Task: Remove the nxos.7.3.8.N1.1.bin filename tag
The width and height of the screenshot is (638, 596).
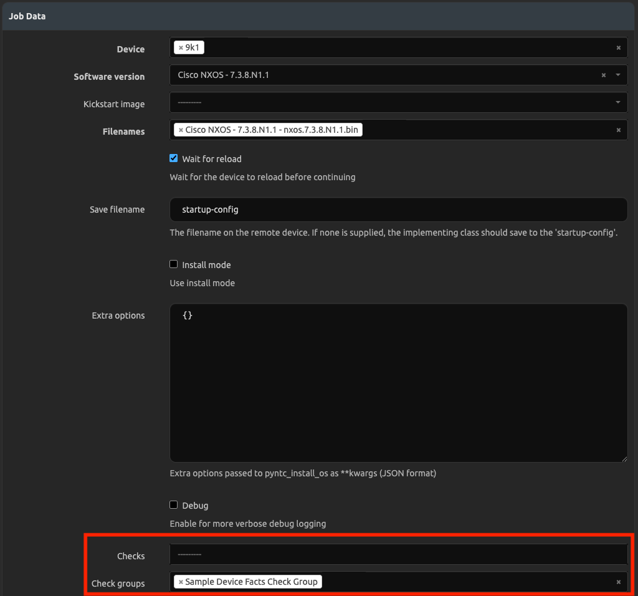Action: click(180, 130)
